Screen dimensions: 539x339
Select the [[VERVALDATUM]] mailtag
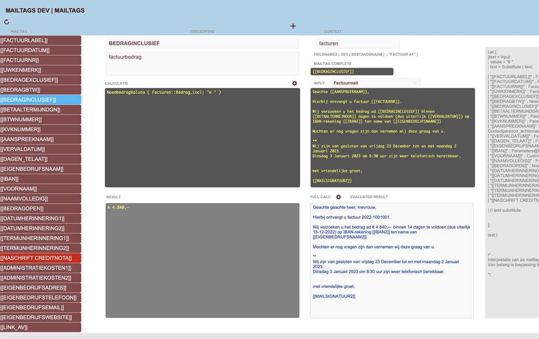[40, 149]
